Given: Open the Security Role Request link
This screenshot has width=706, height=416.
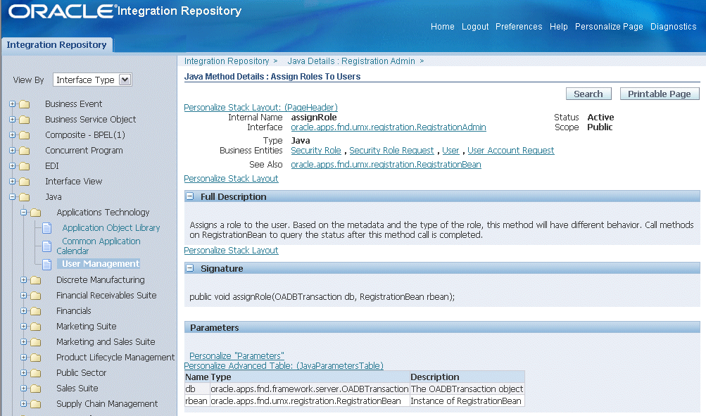Looking at the screenshot, I should pyautogui.click(x=391, y=151).
